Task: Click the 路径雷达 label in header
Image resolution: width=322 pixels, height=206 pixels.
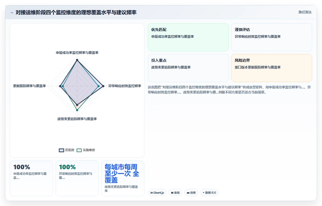Action: 305,12
